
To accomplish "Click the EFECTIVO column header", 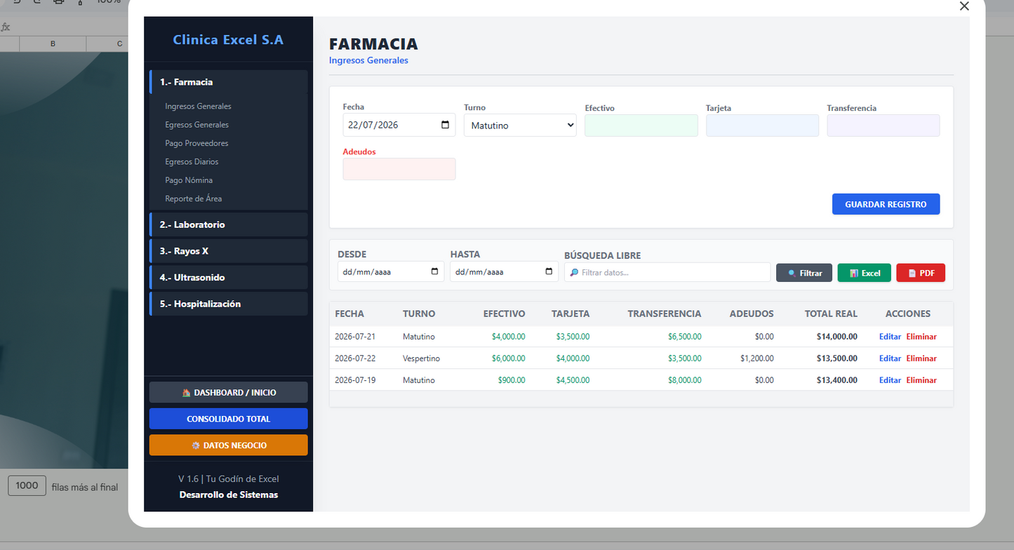I will pyautogui.click(x=504, y=314).
